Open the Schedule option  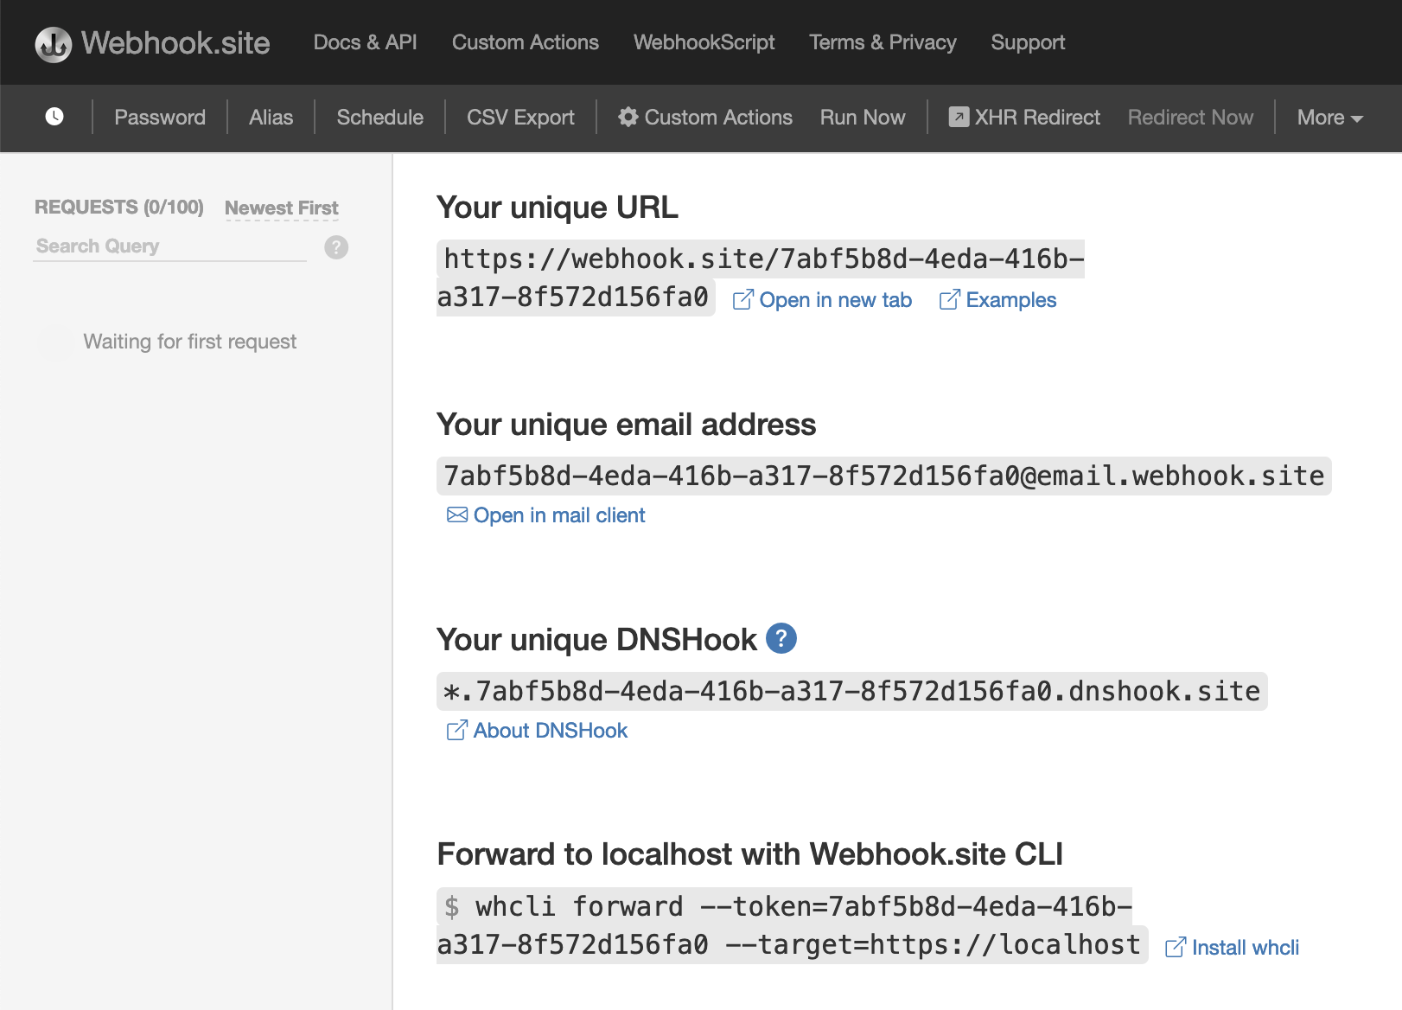[380, 118]
